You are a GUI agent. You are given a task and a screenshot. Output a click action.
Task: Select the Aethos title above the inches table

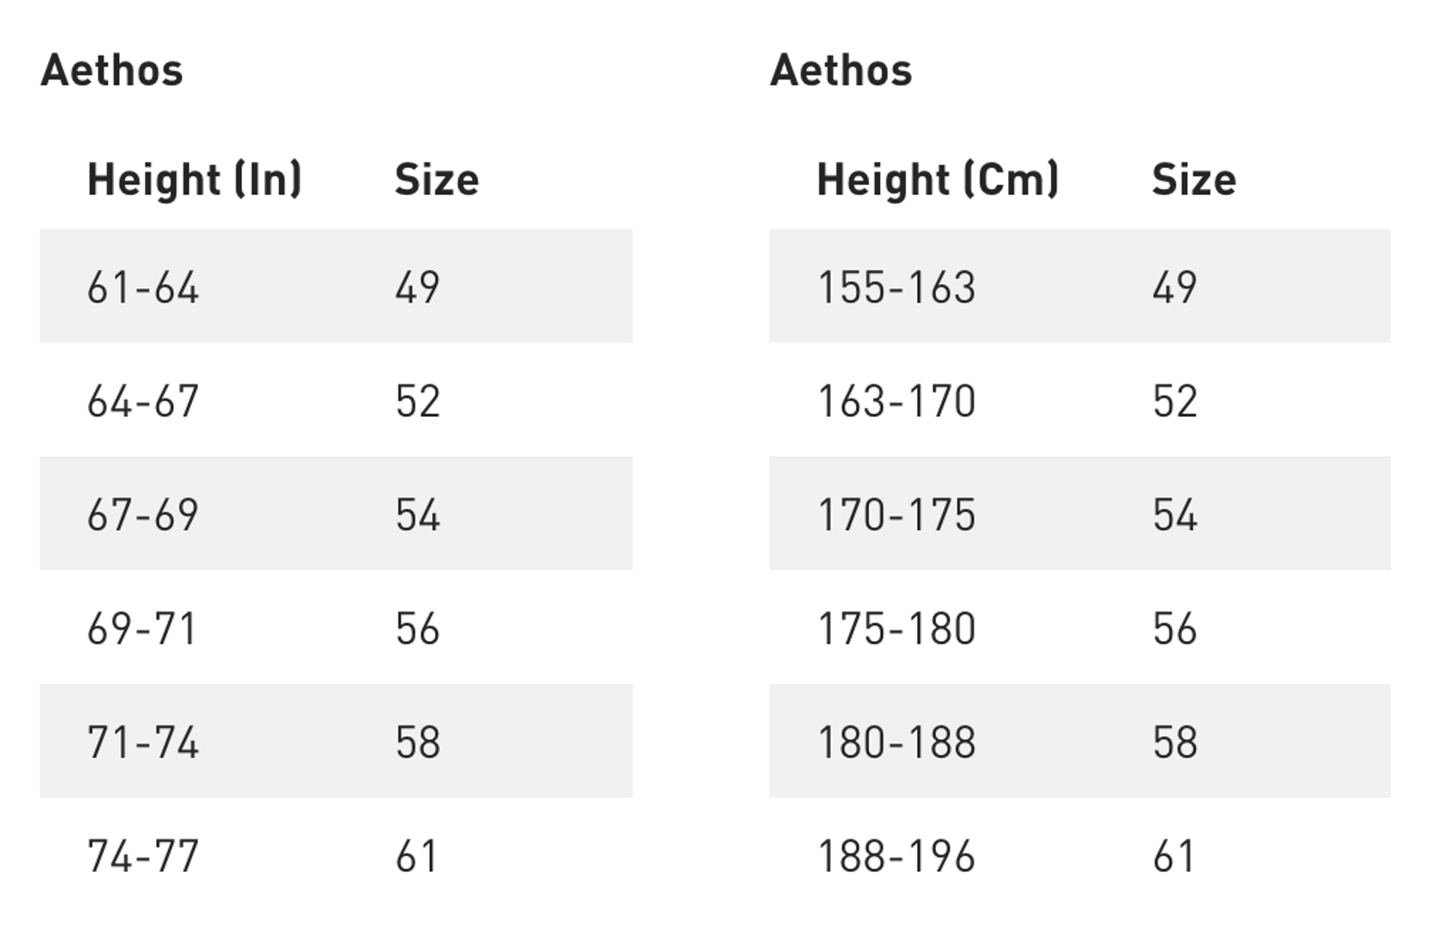click(112, 70)
